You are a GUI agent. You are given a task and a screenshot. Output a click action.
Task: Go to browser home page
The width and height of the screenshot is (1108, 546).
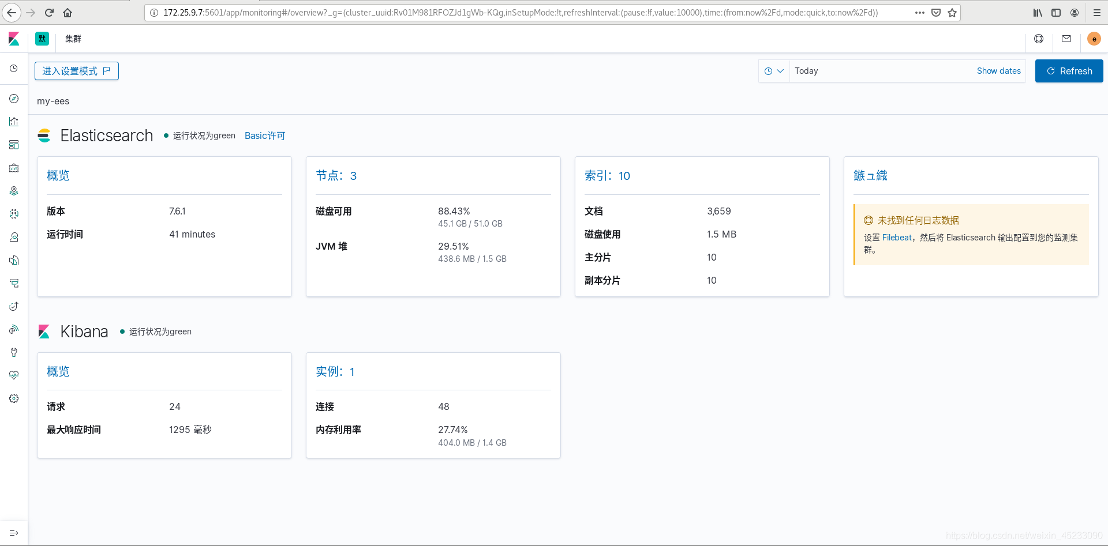pos(68,13)
